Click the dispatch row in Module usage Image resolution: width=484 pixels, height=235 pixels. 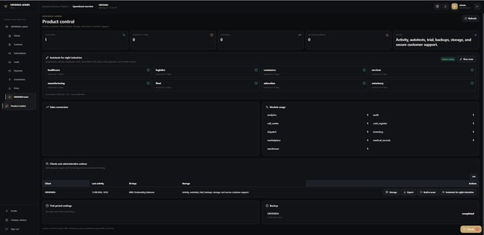pos(318,132)
